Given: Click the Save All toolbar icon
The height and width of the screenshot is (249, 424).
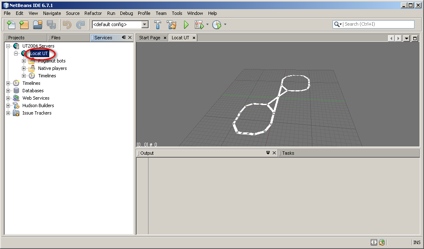Looking at the screenshot, I should [51, 24].
